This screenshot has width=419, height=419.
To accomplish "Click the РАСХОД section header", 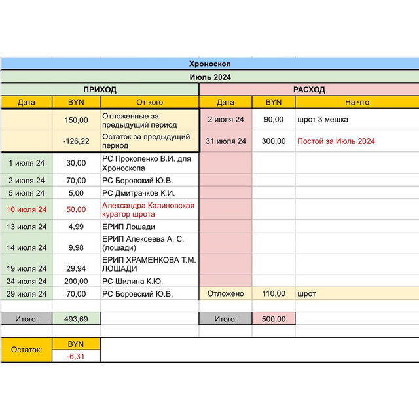I will click(x=309, y=90).
